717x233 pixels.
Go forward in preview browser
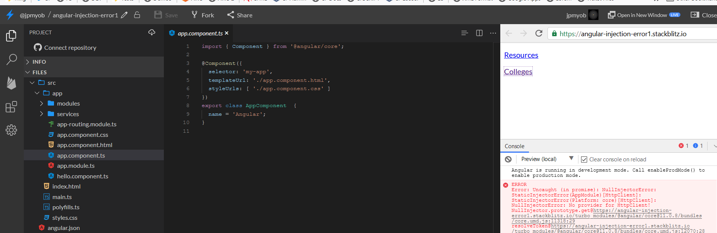pos(523,34)
